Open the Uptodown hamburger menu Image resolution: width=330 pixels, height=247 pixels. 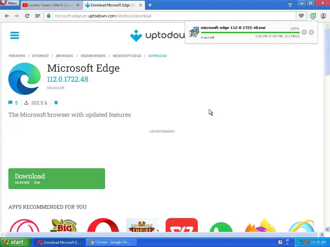15,35
